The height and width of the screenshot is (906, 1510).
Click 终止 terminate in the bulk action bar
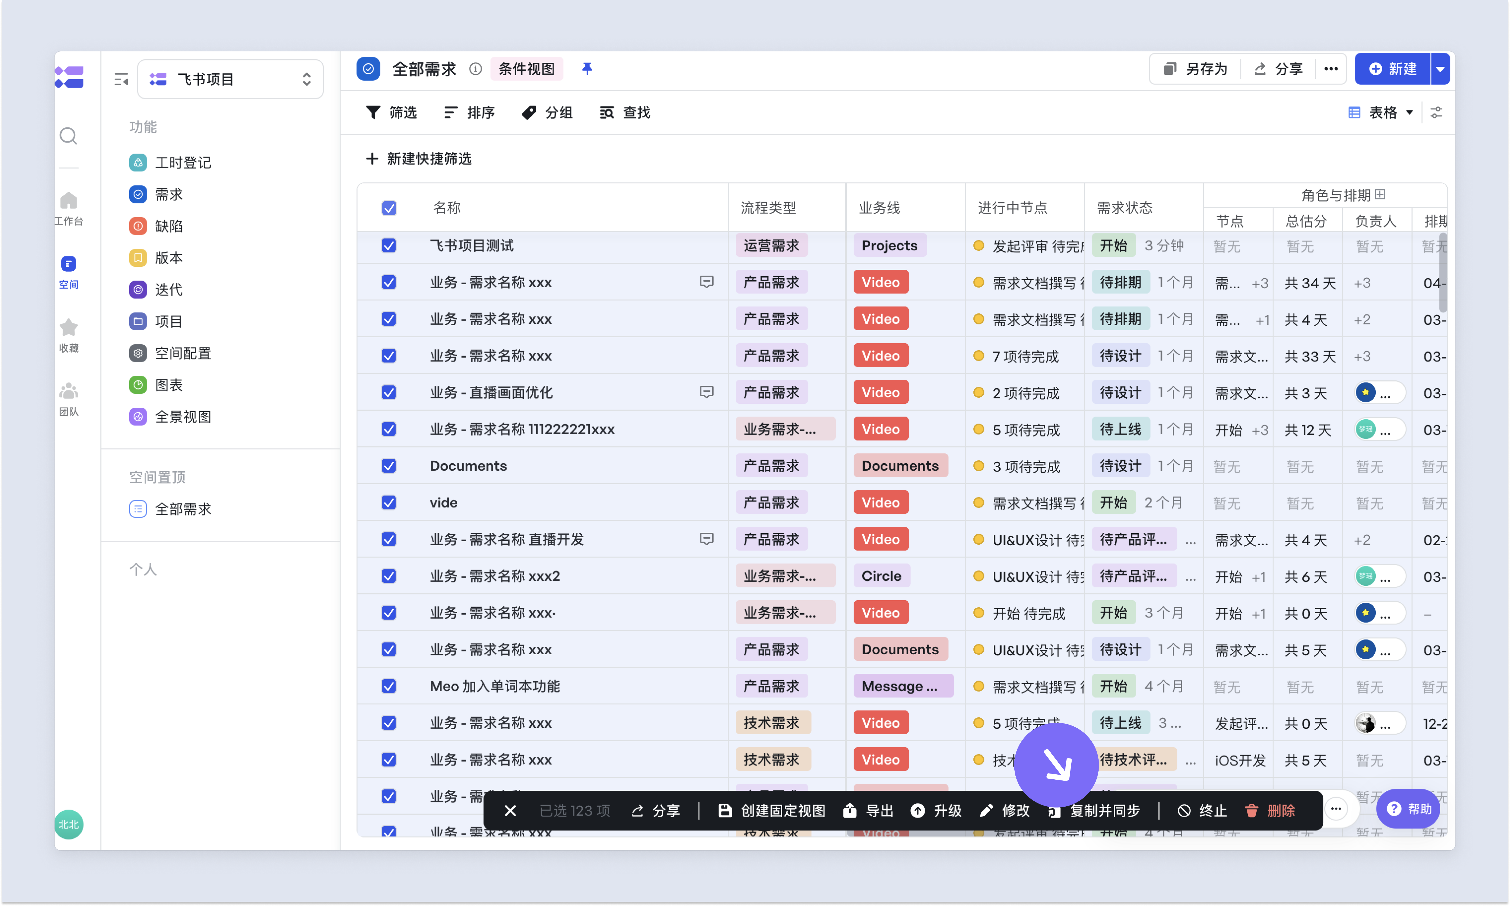click(x=1202, y=811)
